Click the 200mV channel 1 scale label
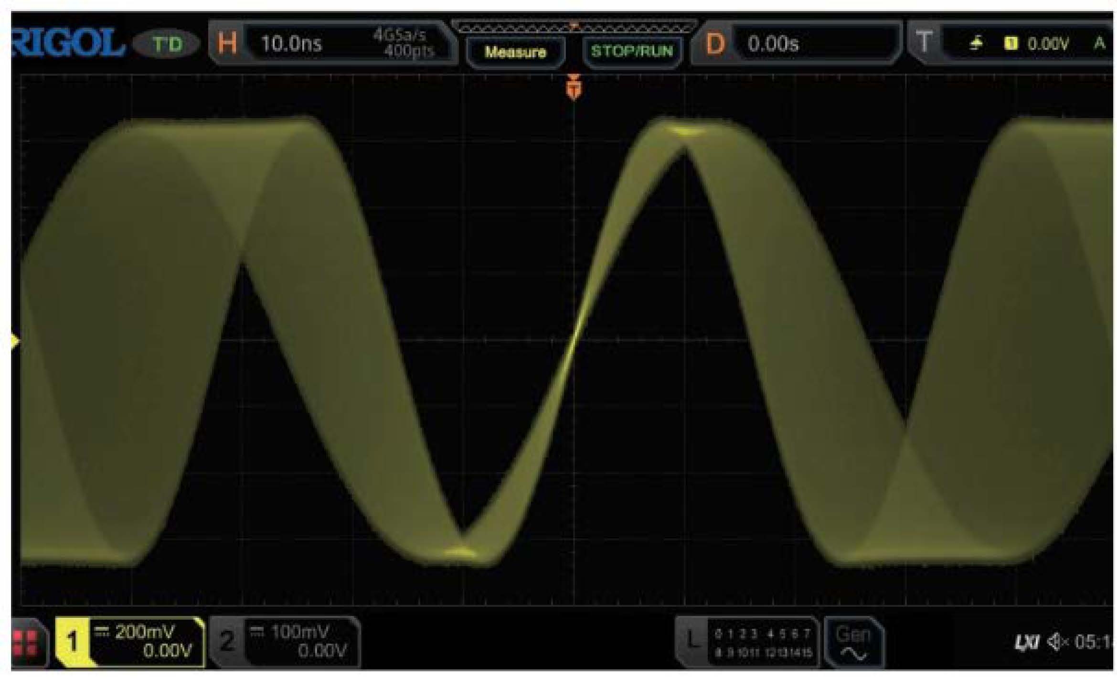Viewport: 1117px width, 679px height. pyautogui.click(x=145, y=632)
